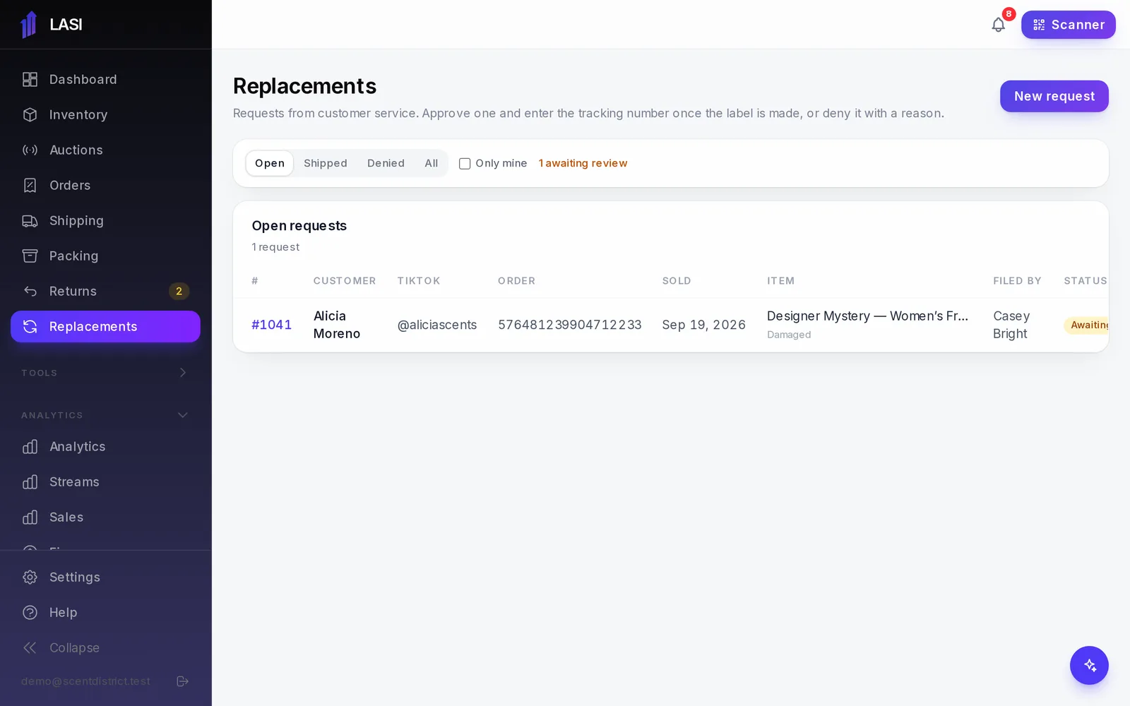Open the Dashboard icon in sidebar
Screen dimensions: 1130x706
(x=30, y=80)
